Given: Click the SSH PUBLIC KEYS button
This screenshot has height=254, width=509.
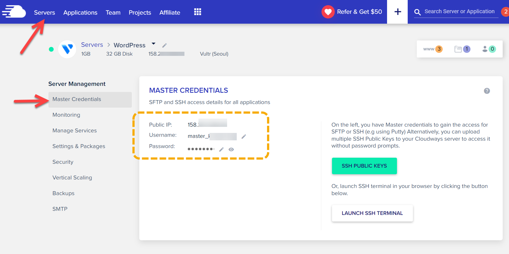Looking at the screenshot, I should [364, 166].
